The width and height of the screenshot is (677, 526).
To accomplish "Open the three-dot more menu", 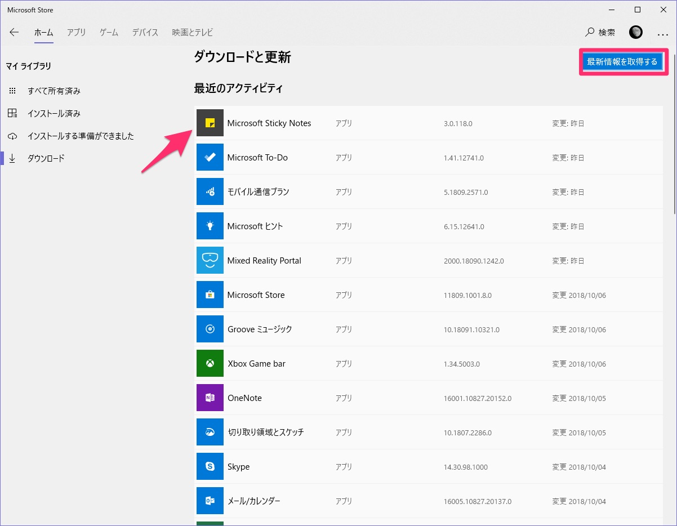I will (x=662, y=34).
